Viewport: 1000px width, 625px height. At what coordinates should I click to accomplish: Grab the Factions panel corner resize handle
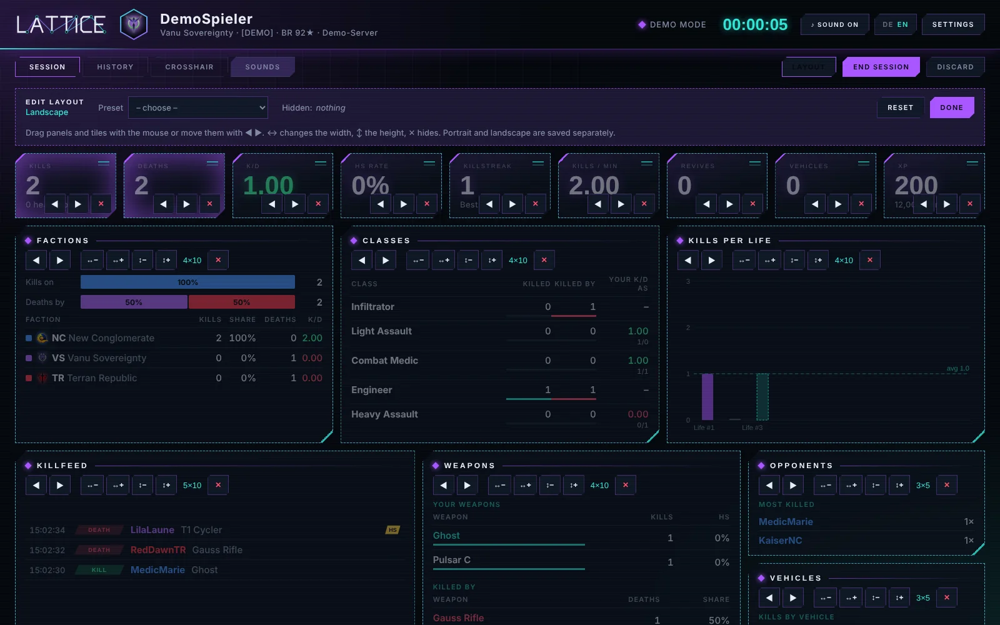pyautogui.click(x=327, y=436)
